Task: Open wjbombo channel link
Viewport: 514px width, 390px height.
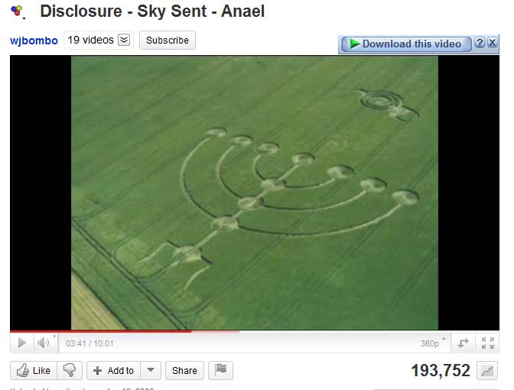Action: (x=34, y=41)
